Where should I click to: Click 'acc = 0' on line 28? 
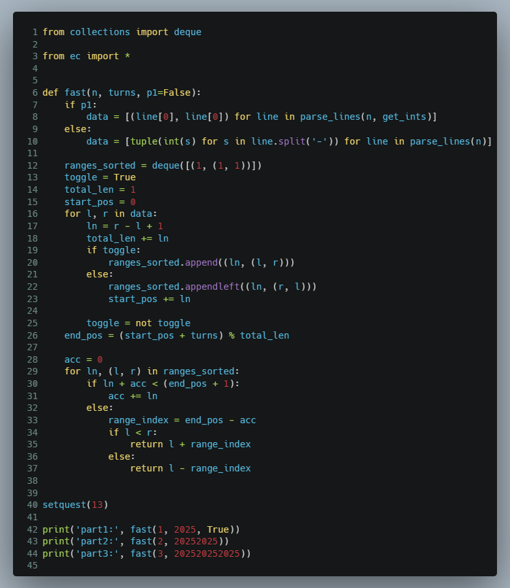coord(83,359)
